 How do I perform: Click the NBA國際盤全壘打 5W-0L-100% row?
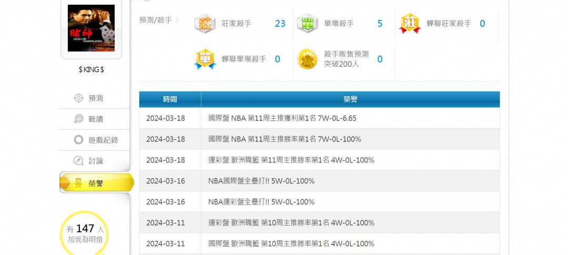[x=261, y=181]
